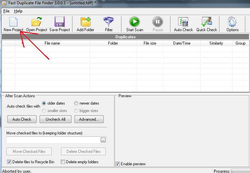Select the older dates radio button
The height and width of the screenshot is (173, 250).
pyautogui.click(x=44, y=103)
